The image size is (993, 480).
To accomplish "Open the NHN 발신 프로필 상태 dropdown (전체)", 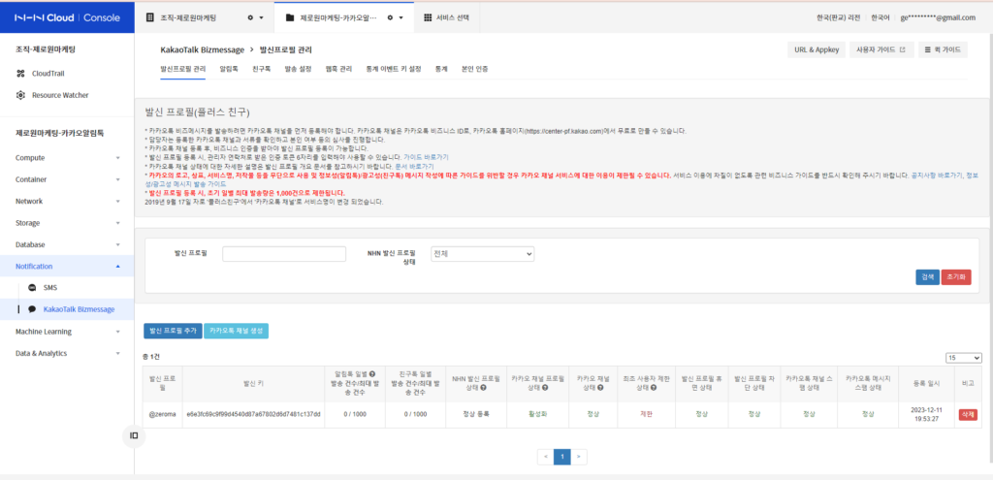I will tap(483, 254).
